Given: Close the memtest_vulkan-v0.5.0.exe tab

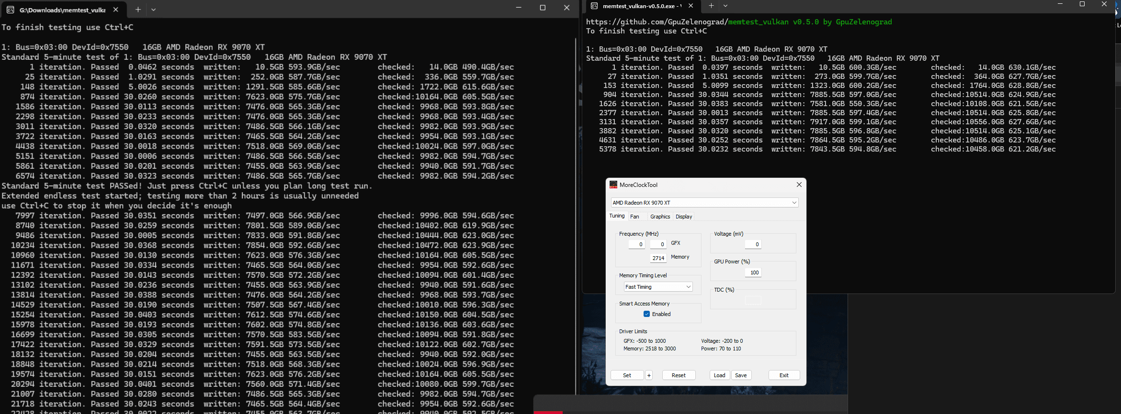Looking at the screenshot, I should (691, 6).
